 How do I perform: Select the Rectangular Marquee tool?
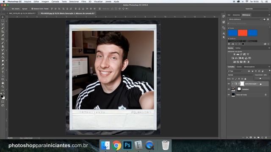[3, 21]
